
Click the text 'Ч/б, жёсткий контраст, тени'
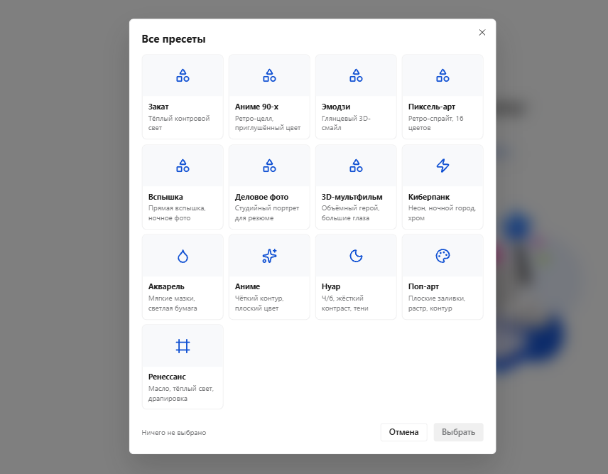pyautogui.click(x=344, y=303)
